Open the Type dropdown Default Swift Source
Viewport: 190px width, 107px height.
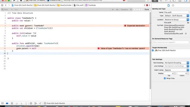176,16
